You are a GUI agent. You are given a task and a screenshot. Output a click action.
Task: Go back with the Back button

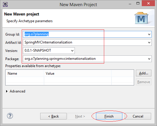[53, 116]
